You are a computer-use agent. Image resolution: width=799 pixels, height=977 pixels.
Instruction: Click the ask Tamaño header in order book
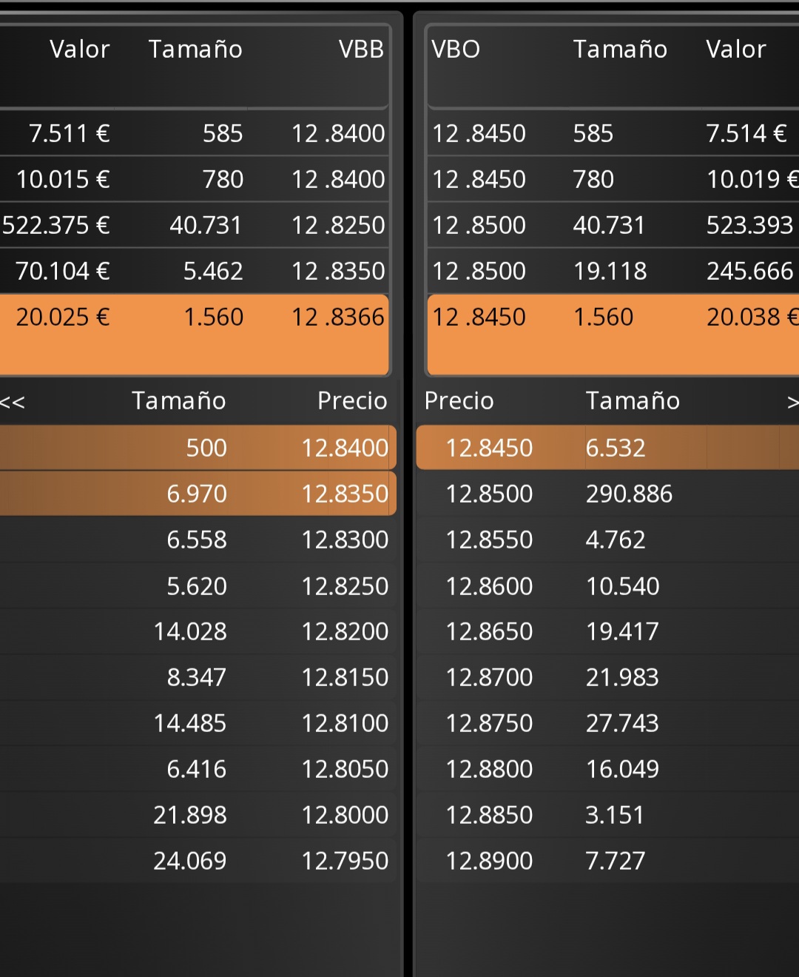(633, 400)
